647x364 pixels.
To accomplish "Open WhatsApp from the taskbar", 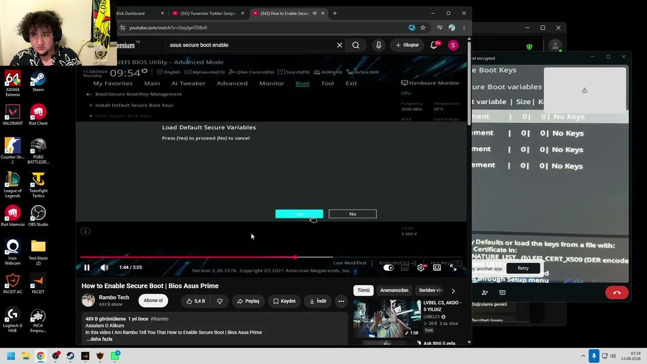I will (115, 356).
